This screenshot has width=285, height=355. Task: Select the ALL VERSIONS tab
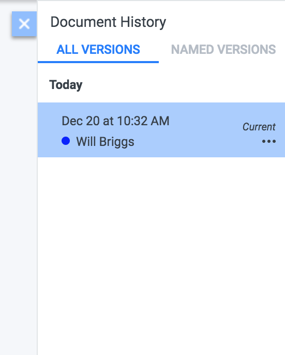[98, 49]
